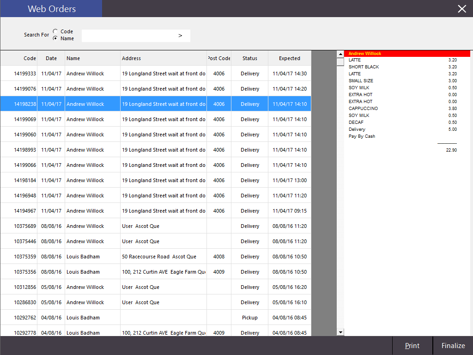This screenshot has width=473, height=355.
Task: Click SHORT BLACK on the receipt
Action: (x=364, y=67)
